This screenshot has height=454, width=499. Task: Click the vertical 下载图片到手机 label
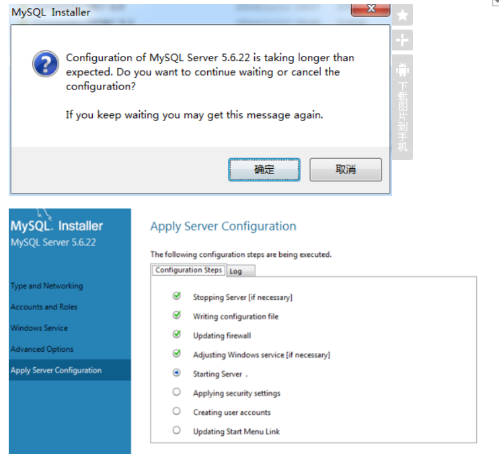402,116
